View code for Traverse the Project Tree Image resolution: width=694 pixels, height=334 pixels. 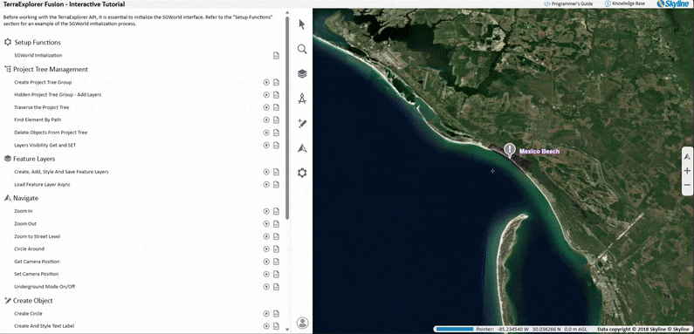pos(276,107)
